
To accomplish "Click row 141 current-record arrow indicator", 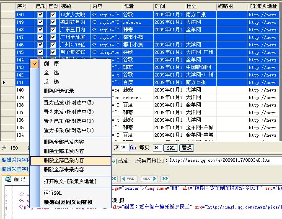I will click(4, 82).
